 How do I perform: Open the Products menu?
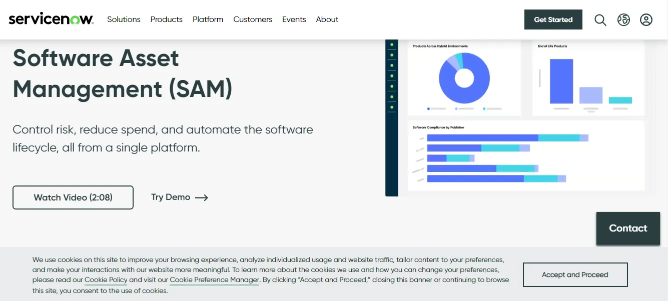click(167, 19)
